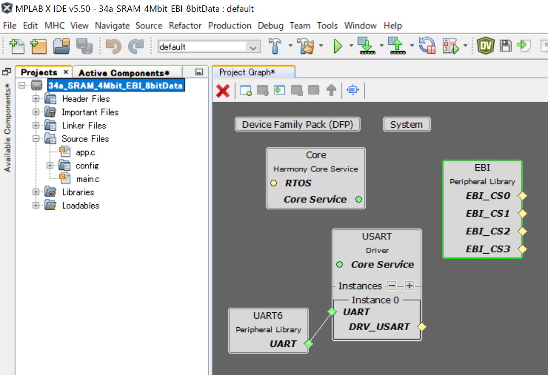Expand the Linker Files folder
The image size is (548, 375).
click(x=36, y=125)
